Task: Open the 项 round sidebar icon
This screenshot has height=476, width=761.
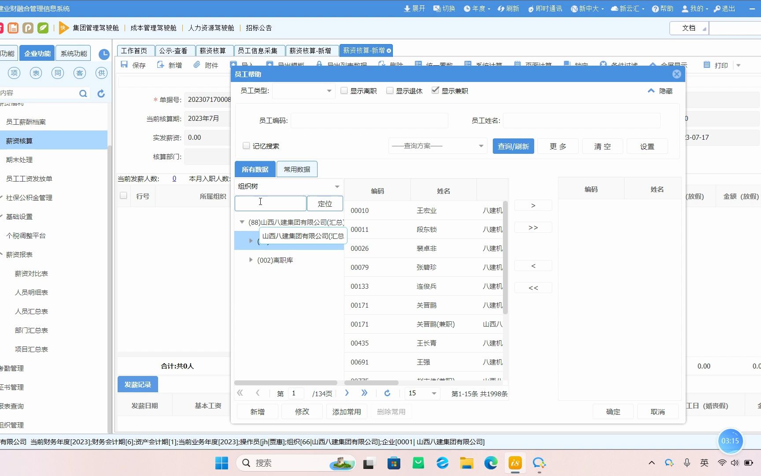Action: point(14,73)
